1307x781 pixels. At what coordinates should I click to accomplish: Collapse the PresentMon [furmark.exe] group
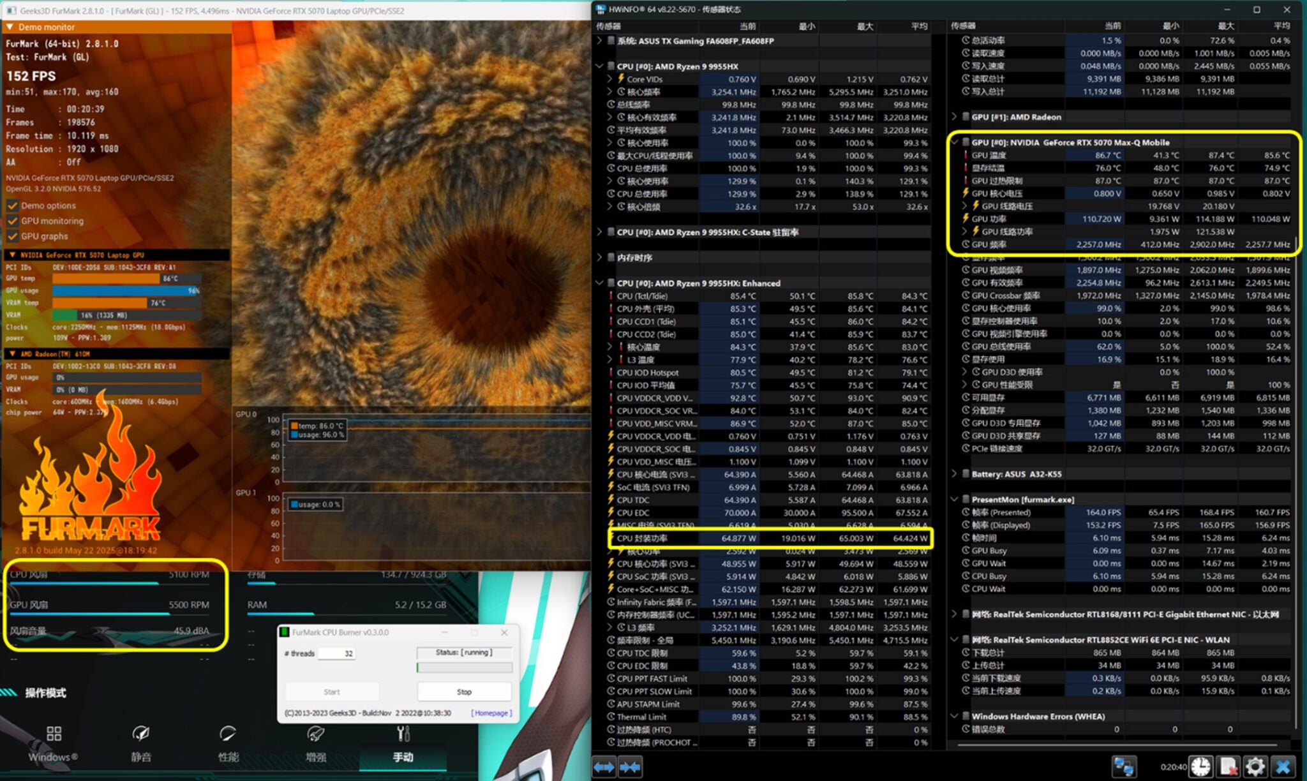pyautogui.click(x=954, y=500)
